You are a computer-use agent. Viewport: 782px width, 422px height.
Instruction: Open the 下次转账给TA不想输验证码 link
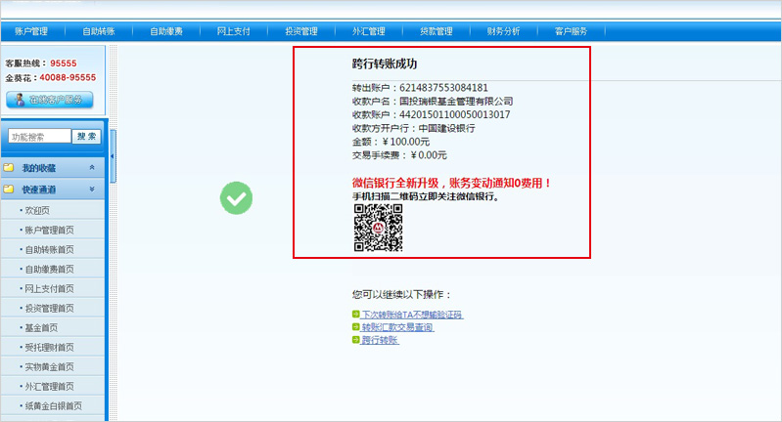pos(411,316)
